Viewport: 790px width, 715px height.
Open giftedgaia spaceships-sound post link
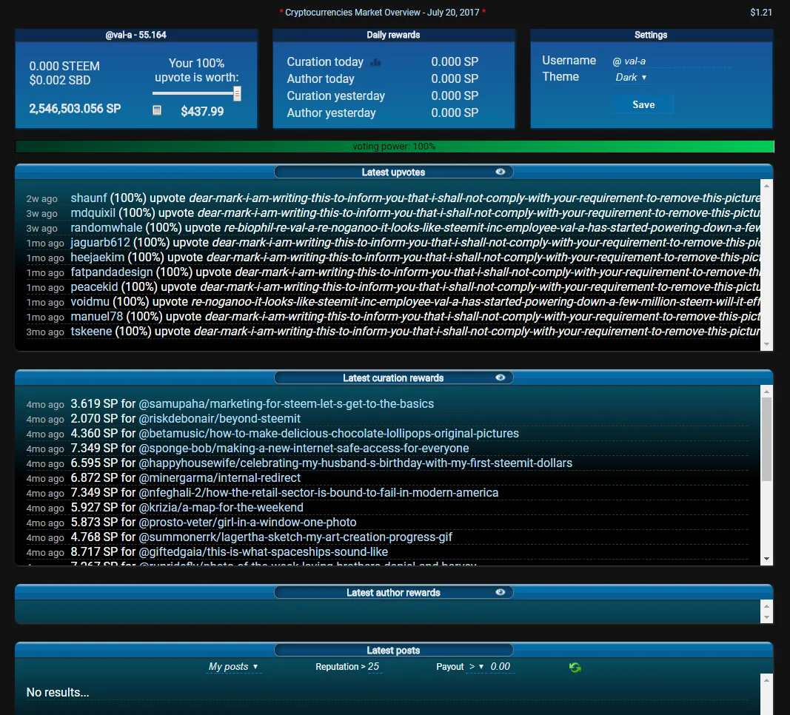tap(263, 552)
